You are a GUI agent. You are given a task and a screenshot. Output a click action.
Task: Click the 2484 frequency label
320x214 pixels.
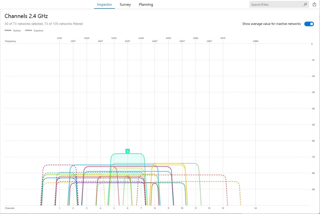click(255, 41)
